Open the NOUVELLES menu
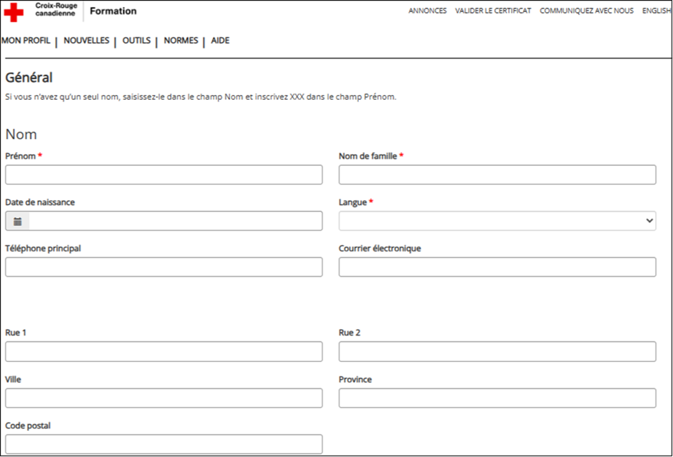The image size is (673, 457). coord(86,41)
